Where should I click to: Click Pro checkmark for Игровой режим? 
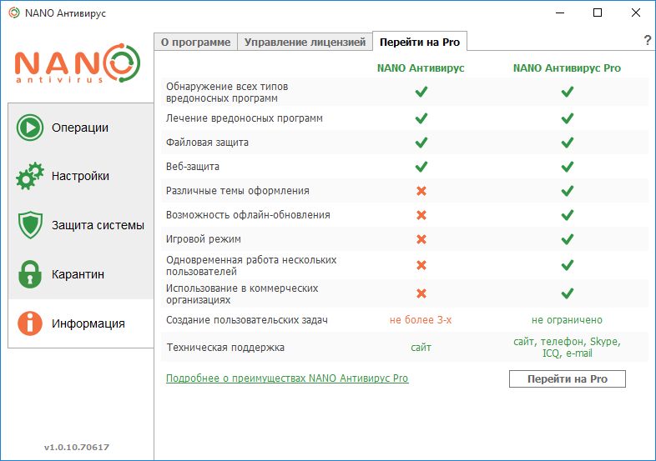[568, 239]
